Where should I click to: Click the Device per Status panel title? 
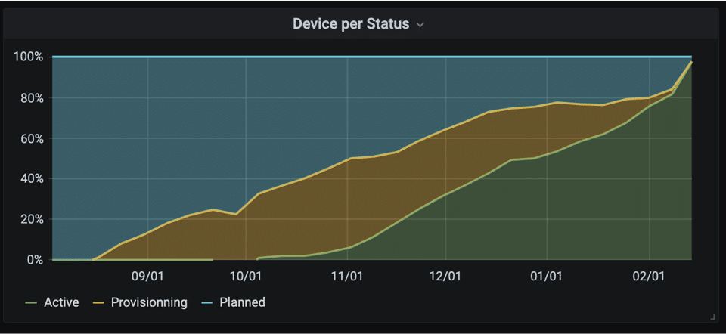351,24
